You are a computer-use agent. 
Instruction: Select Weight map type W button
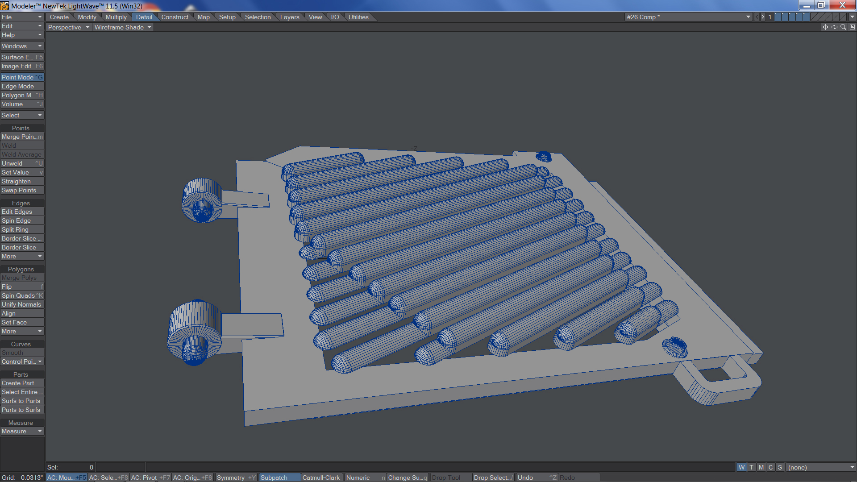pyautogui.click(x=741, y=467)
